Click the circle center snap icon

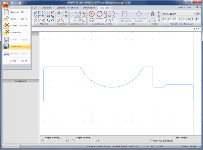coord(58,20)
